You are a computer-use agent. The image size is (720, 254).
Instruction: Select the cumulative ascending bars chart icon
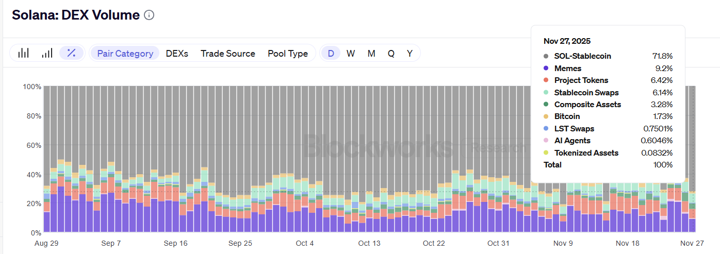[x=47, y=53]
